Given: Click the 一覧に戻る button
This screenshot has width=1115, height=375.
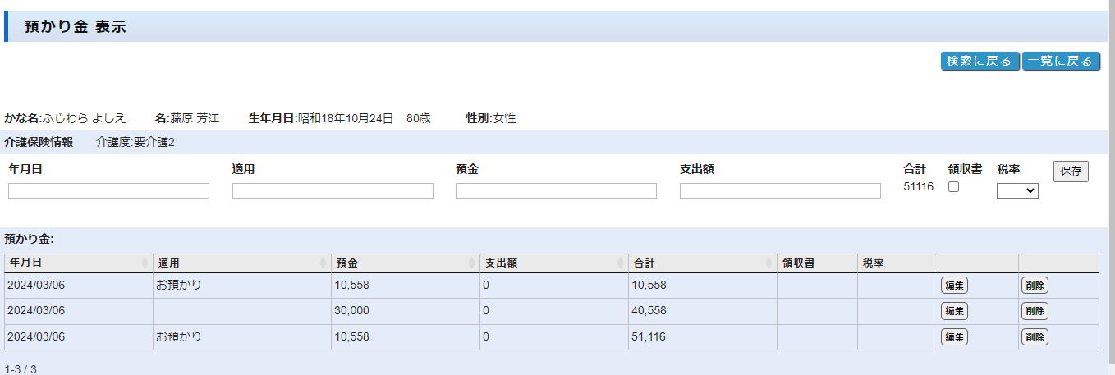Looking at the screenshot, I should pos(1060,62).
